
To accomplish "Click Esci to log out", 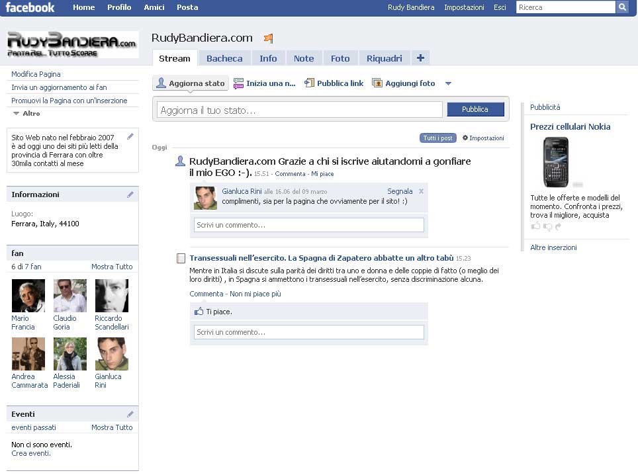I will click(500, 7).
